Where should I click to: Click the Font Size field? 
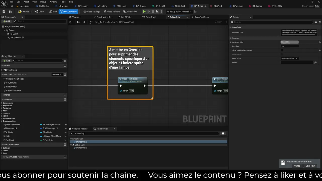tap(290, 46)
